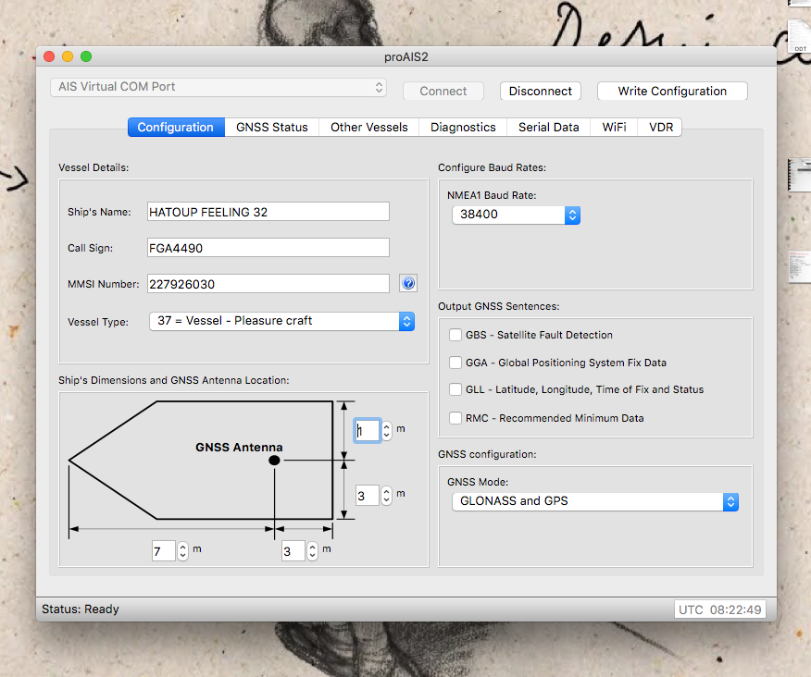Switch to the Configuration tab
This screenshot has height=677, width=811.
(x=176, y=127)
